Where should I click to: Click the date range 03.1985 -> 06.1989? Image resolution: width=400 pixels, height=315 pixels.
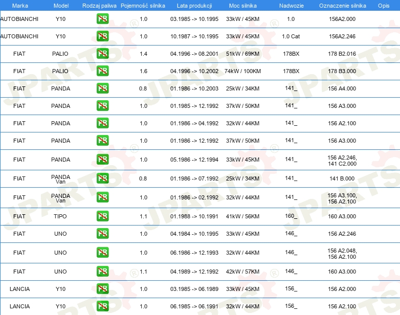click(x=194, y=289)
